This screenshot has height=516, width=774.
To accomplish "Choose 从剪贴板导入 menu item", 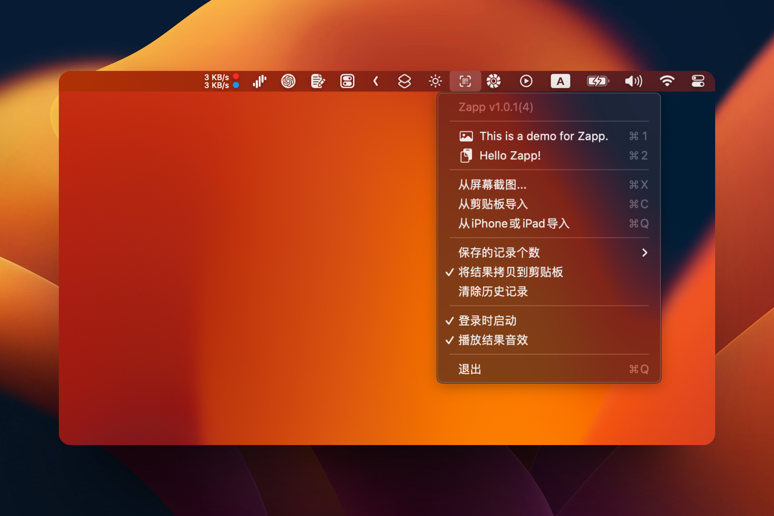I will click(x=493, y=204).
